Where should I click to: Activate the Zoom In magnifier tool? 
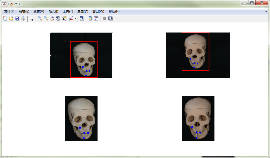[40, 18]
